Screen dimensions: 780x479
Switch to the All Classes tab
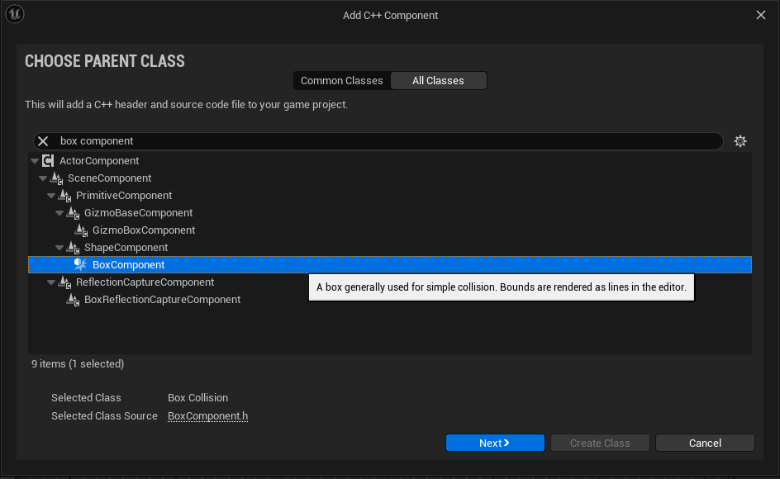438,81
